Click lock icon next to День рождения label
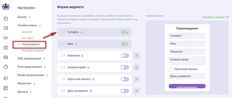The image size is (232, 98). pos(90,91)
